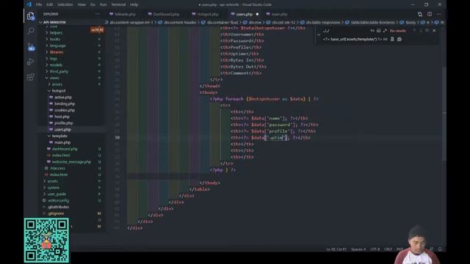470x264 pixels.
Task: Click the Spaces: 4 indentation status bar entry
Action: point(358,249)
